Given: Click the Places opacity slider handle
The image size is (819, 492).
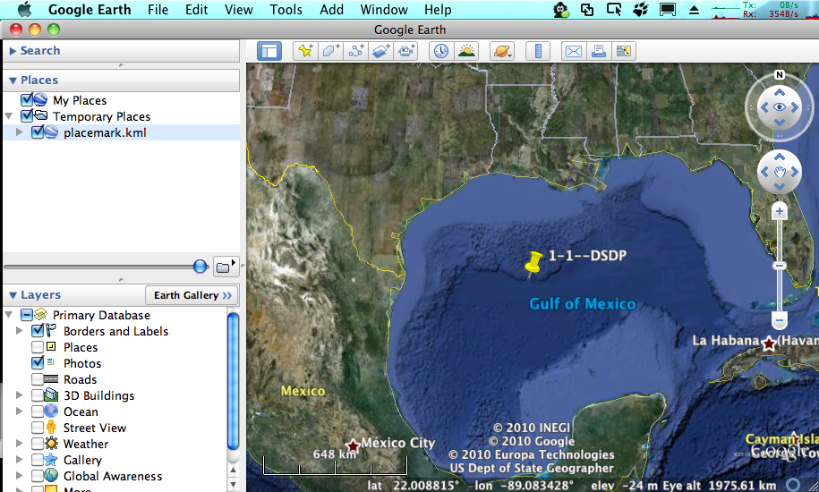Looking at the screenshot, I should tap(200, 267).
